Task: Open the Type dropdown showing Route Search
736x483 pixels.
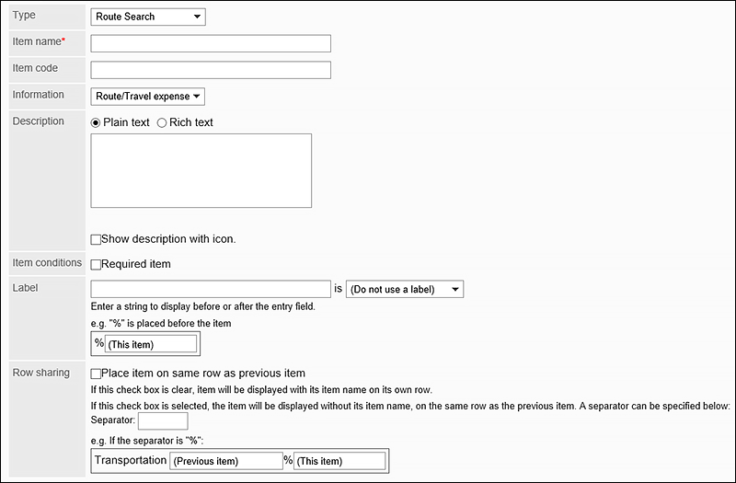Action: 148,17
